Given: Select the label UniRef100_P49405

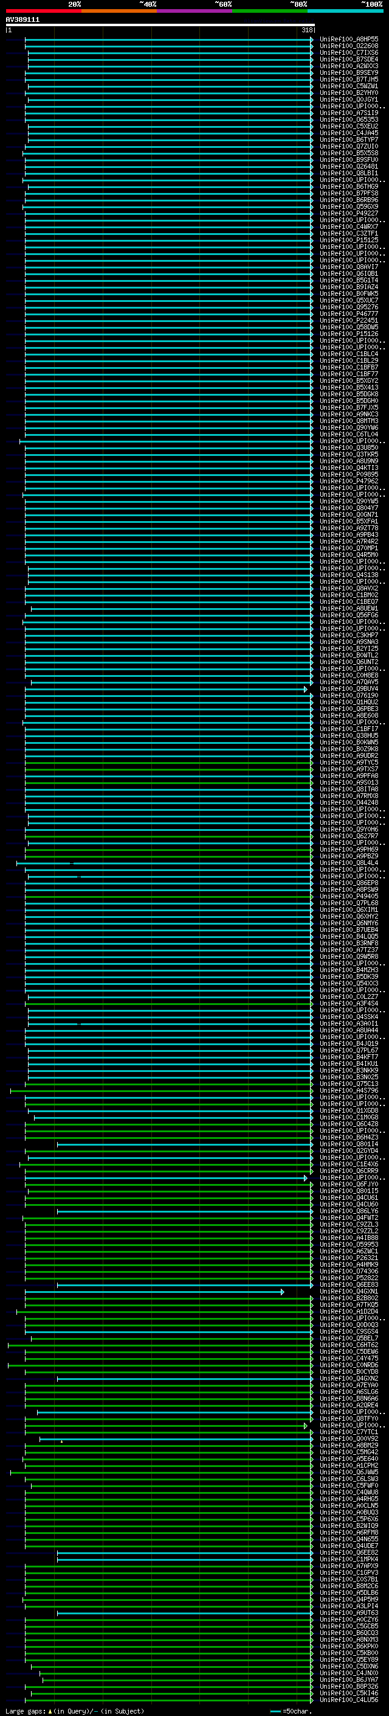Looking at the screenshot, I should tap(349, 896).
